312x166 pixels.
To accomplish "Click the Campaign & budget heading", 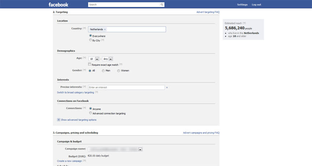I will click(69, 141).
